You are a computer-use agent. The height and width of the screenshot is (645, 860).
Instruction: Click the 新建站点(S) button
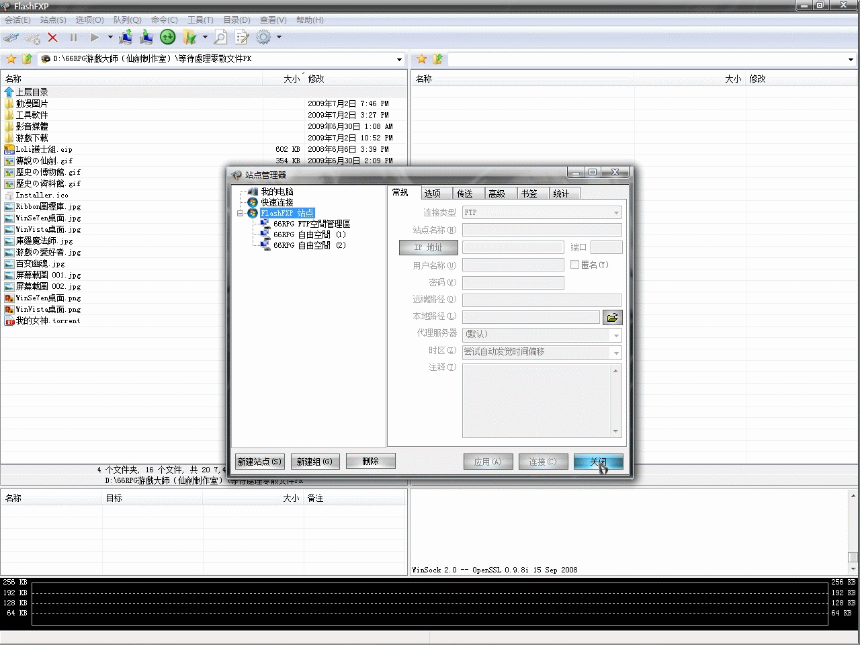coord(259,462)
